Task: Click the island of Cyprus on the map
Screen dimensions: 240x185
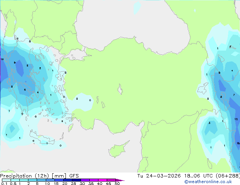Action: (x=118, y=149)
